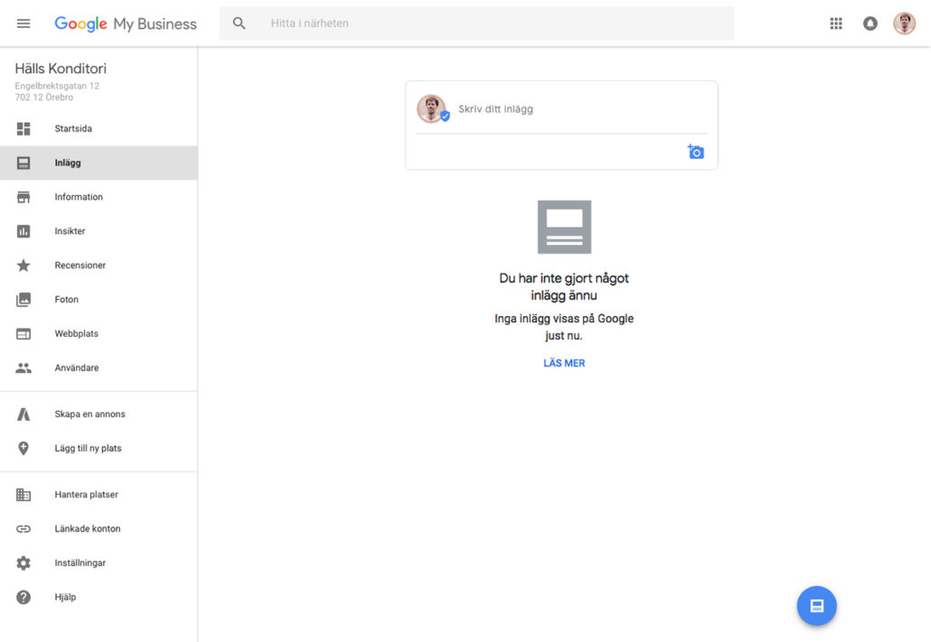Open the Information menu item

click(99, 197)
